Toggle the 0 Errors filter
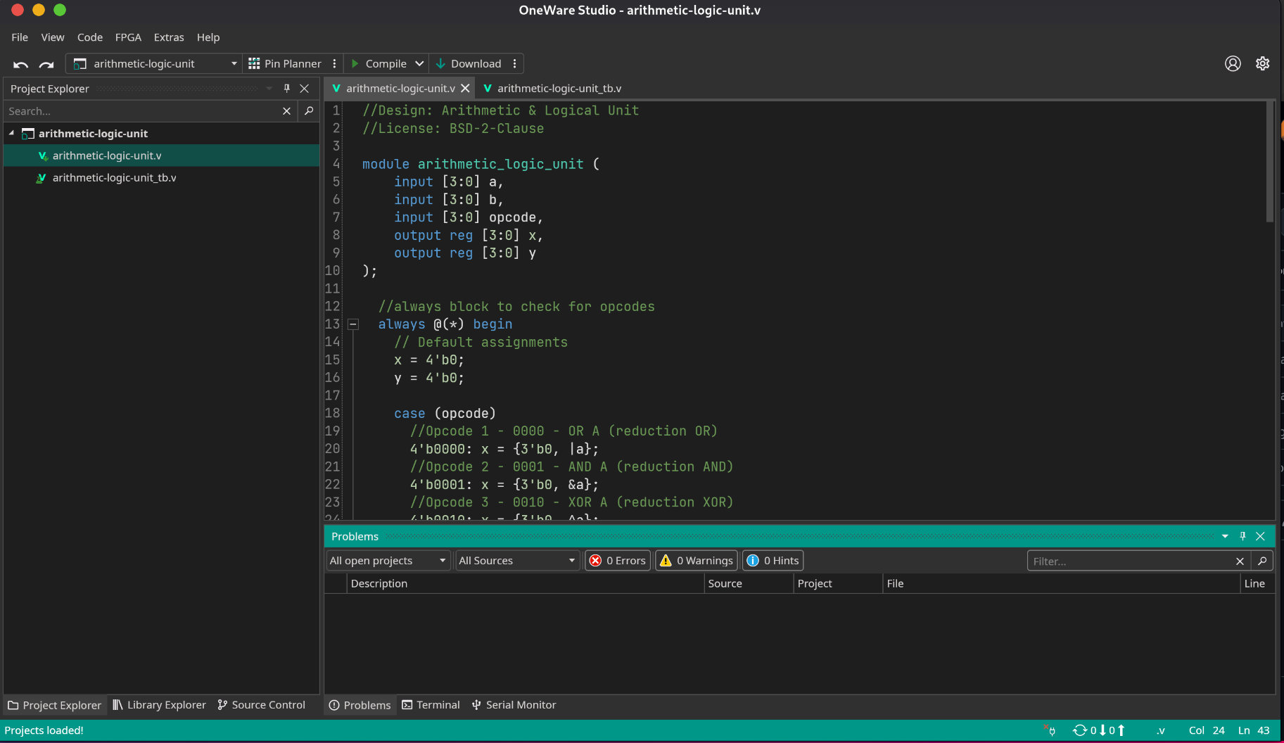The image size is (1284, 743). coord(618,561)
